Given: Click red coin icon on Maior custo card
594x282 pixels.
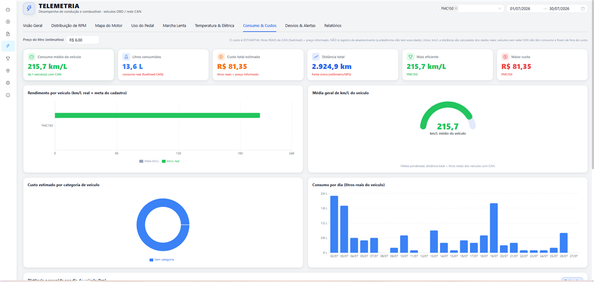Looking at the screenshot, I should (505, 57).
